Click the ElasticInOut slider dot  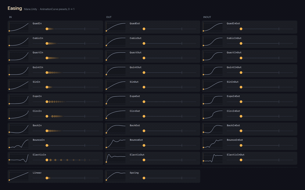click(x=241, y=160)
